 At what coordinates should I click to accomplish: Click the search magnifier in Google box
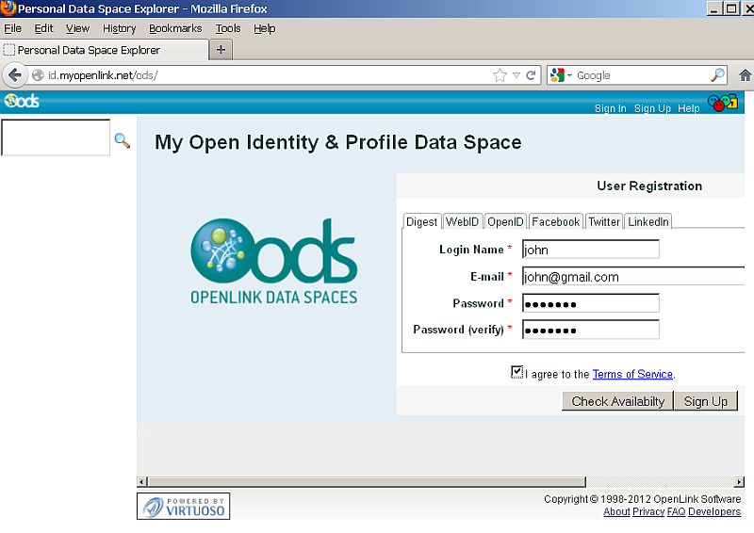[717, 75]
